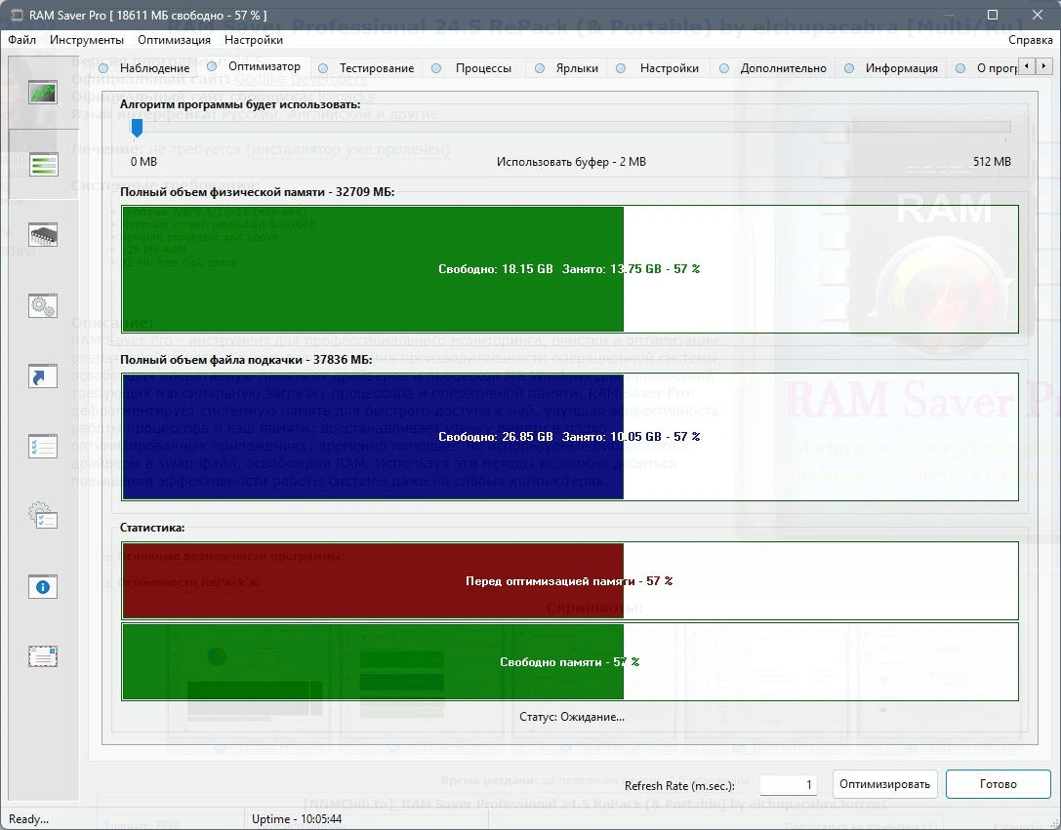Click the green free memory statistics bar

(x=570, y=661)
